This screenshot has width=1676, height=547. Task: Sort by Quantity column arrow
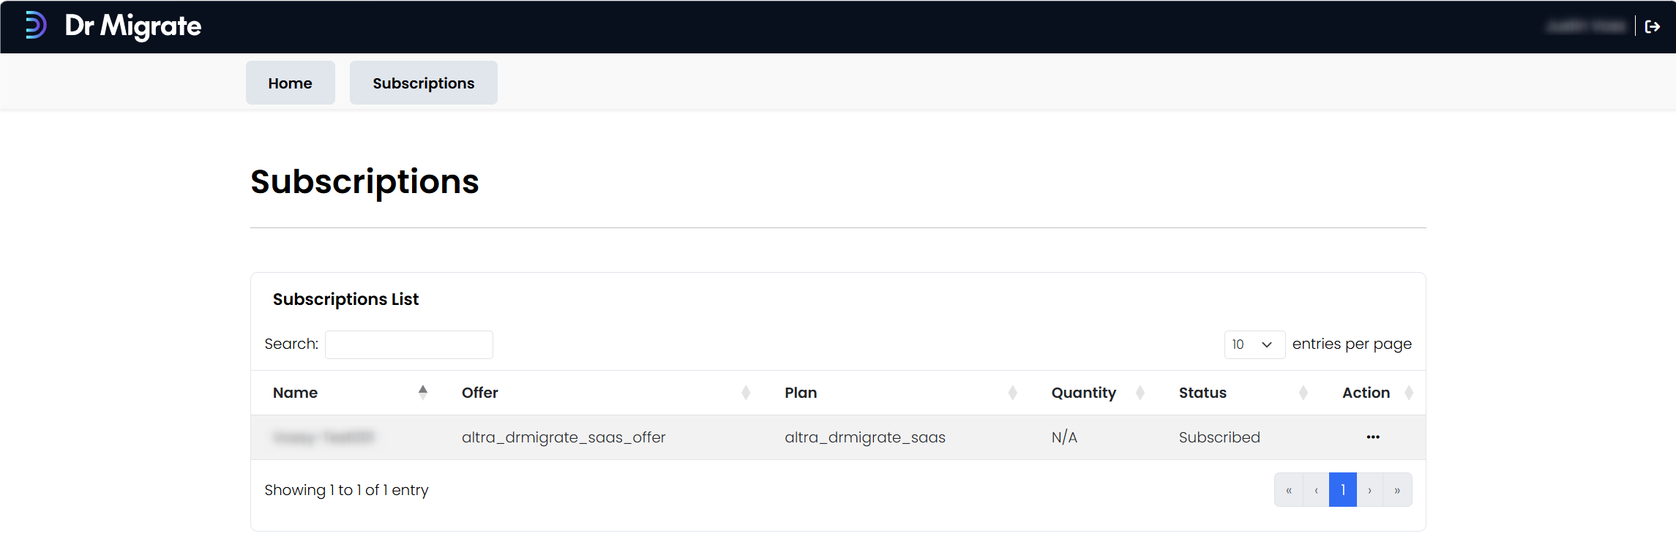(1140, 393)
